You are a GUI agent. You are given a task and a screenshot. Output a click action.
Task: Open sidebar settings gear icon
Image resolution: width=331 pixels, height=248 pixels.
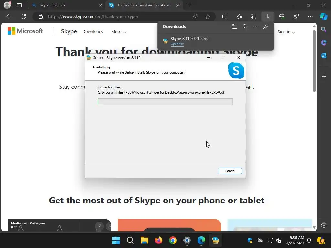pyautogui.click(x=324, y=225)
